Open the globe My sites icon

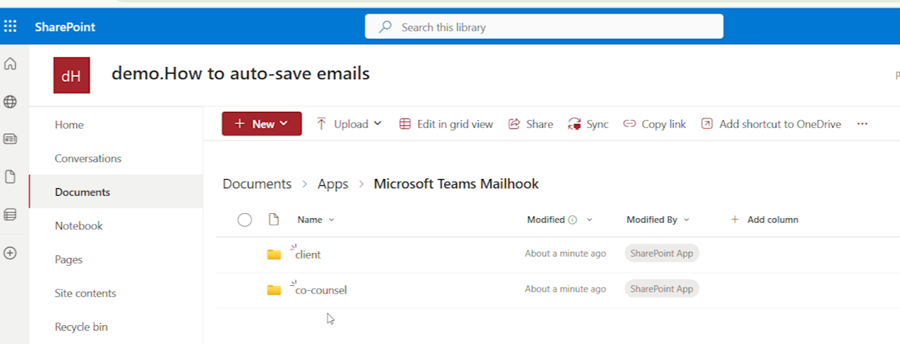point(10,102)
